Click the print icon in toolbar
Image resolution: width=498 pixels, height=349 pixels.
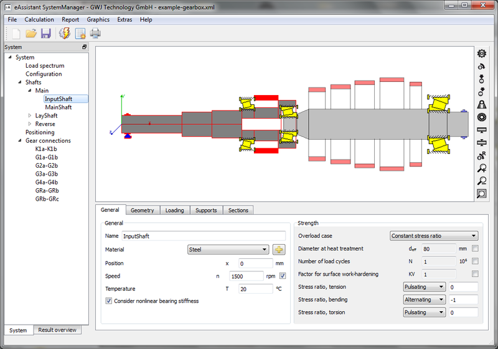[x=95, y=34]
